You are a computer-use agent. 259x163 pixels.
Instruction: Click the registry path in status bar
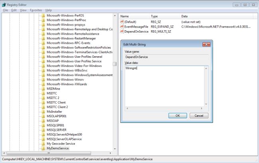(77, 159)
